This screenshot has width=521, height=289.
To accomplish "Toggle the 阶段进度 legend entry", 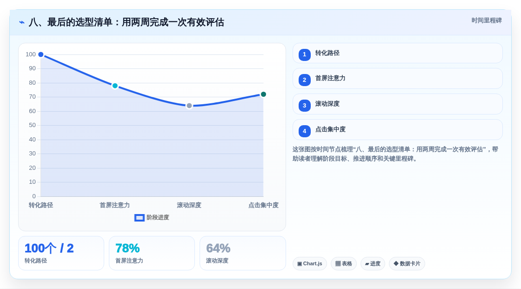I will [x=152, y=217].
